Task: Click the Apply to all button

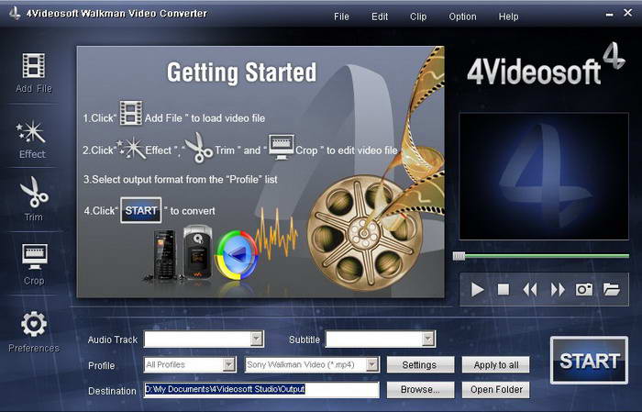Action: pos(495,364)
